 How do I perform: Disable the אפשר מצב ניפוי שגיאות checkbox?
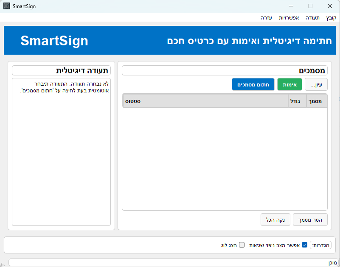(304, 245)
